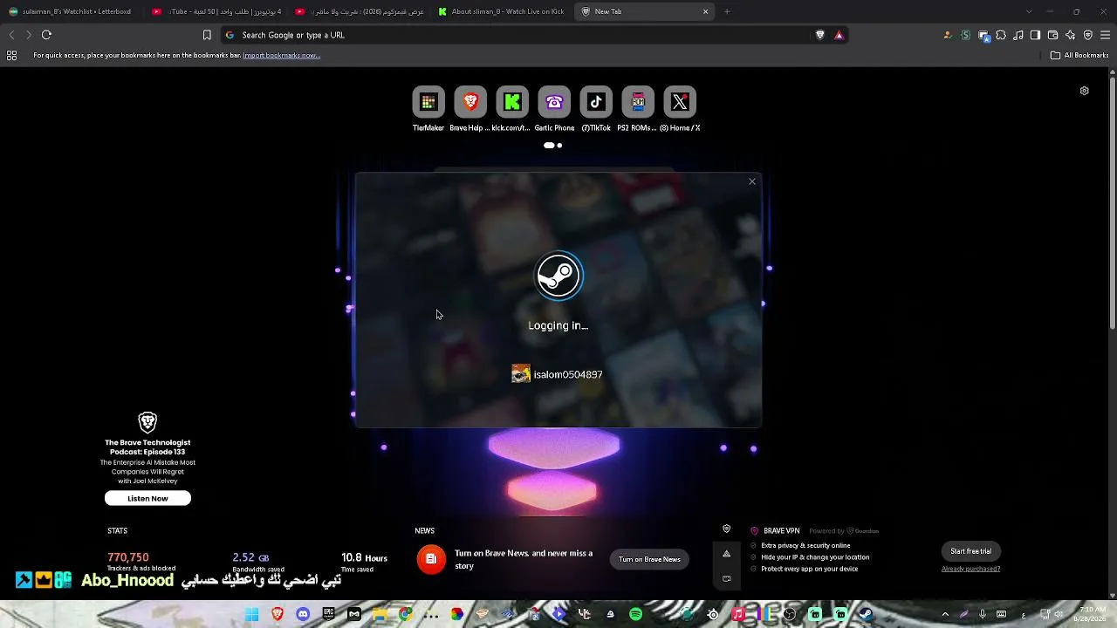Click the 10.8 Hours time saved stat
This screenshot has height=628, width=1117.
(x=364, y=557)
